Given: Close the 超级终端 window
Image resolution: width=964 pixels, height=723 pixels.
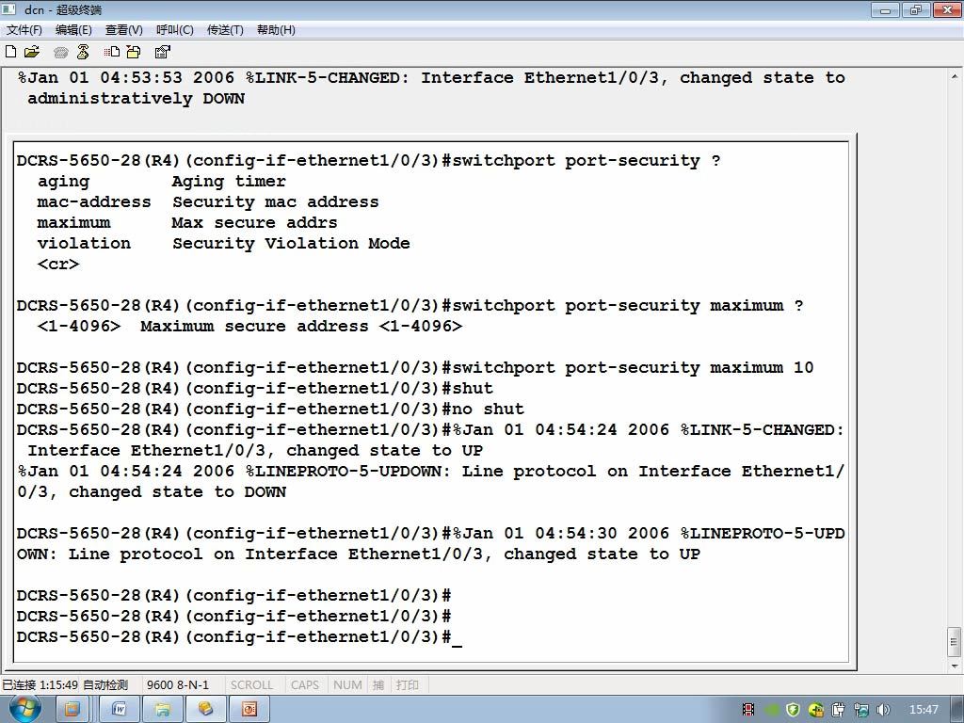Looking at the screenshot, I should (947, 9).
